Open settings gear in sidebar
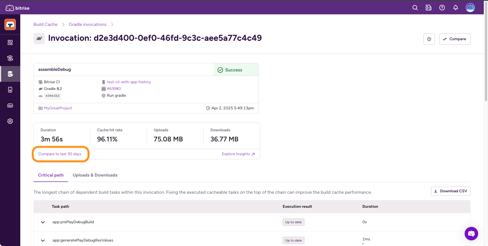This screenshot has height=246, width=488. [10, 121]
